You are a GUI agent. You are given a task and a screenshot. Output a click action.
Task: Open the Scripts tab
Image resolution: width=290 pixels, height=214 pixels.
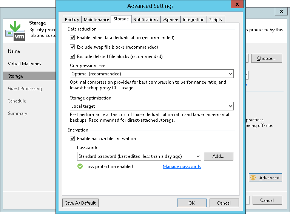[x=216, y=20]
